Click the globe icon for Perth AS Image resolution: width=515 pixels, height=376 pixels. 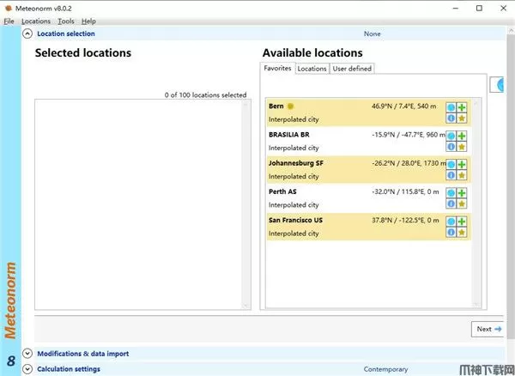451,192
